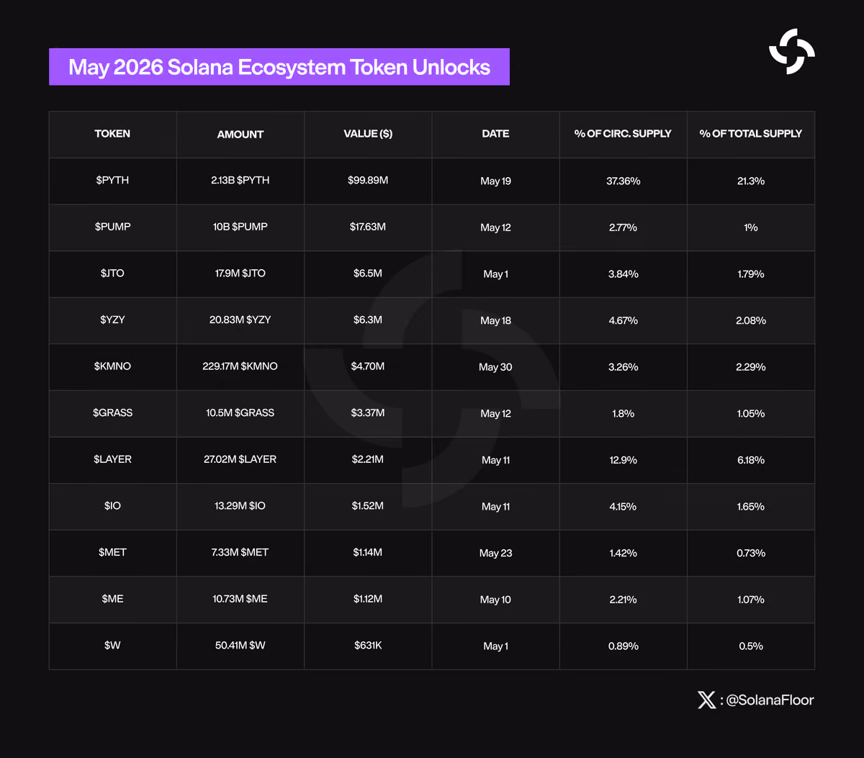Click the 229.17M $KMNO amount
Image resolution: width=864 pixels, height=758 pixels.
click(240, 366)
